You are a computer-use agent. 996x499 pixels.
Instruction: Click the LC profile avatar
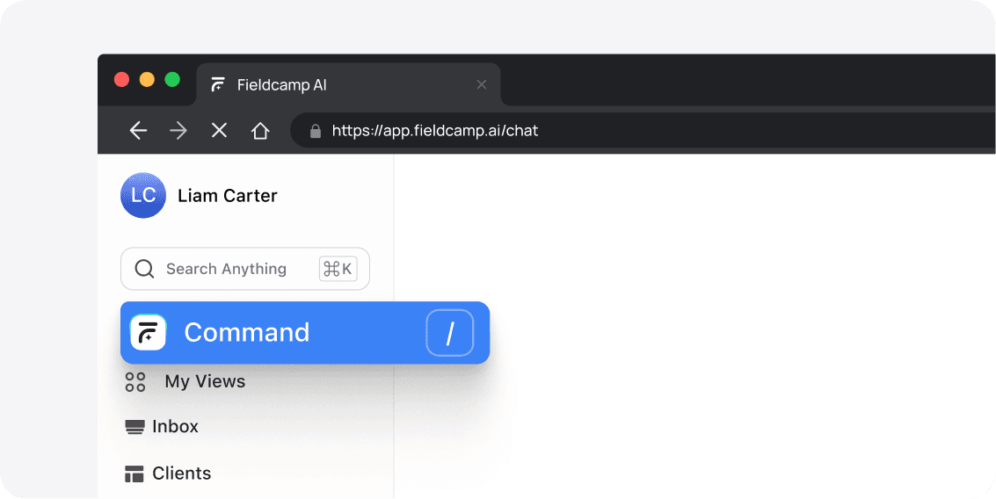pos(143,196)
